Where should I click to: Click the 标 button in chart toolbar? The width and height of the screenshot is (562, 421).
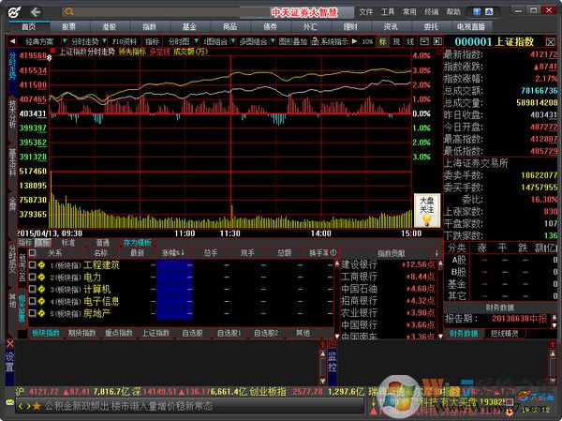coord(382,42)
